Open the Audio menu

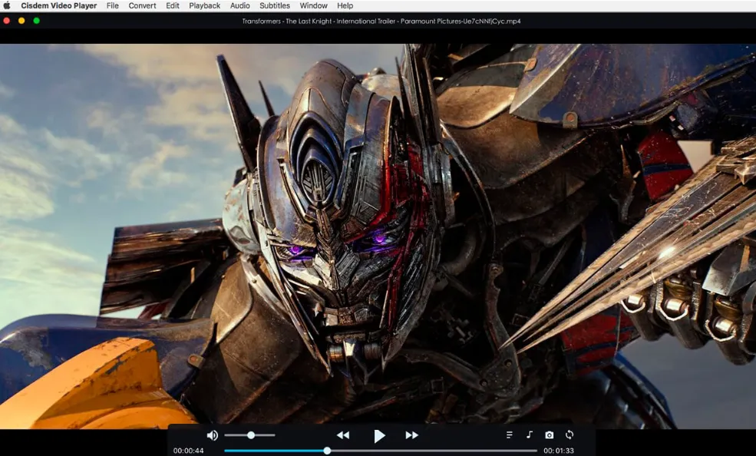pos(239,6)
